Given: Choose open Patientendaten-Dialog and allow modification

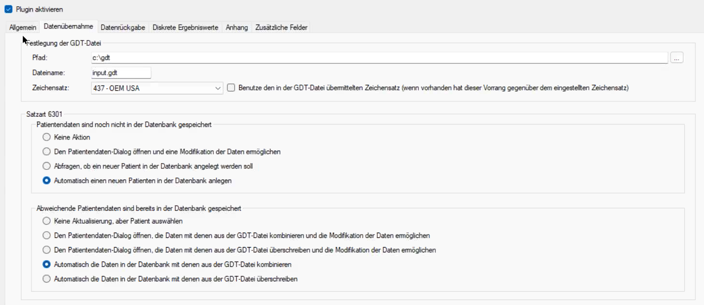Looking at the screenshot, I should 46,152.
